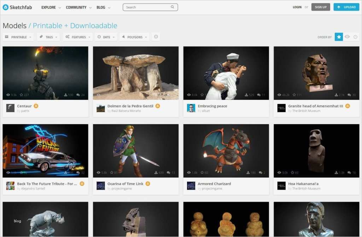The width and height of the screenshot is (362, 237).
Task: Order models by likes star toggle
Action: pyautogui.click(x=339, y=37)
